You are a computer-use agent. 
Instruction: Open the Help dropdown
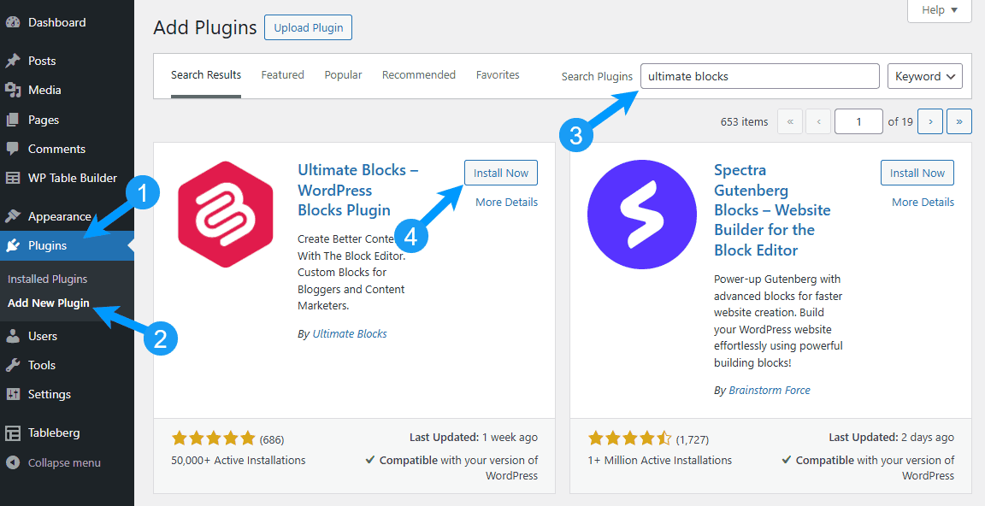click(x=938, y=10)
